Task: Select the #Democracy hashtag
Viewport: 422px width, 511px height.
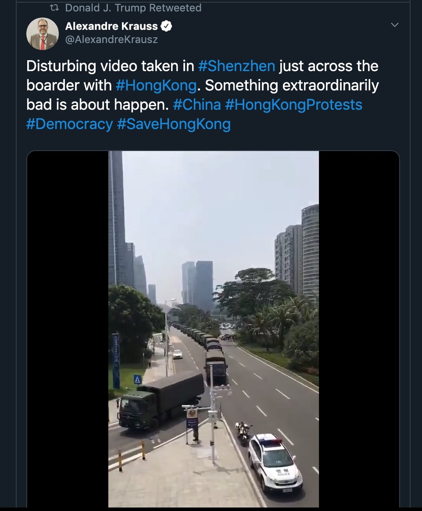Action: point(69,124)
